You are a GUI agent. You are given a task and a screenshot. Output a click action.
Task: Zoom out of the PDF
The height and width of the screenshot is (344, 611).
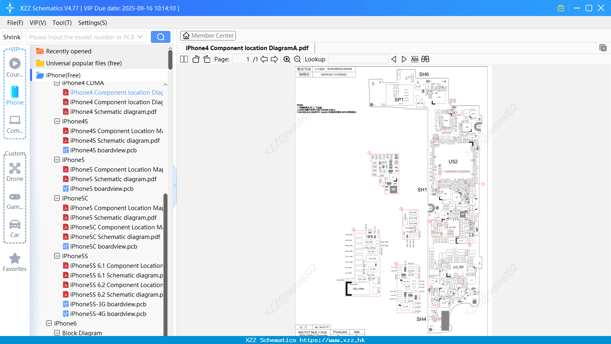[297, 59]
